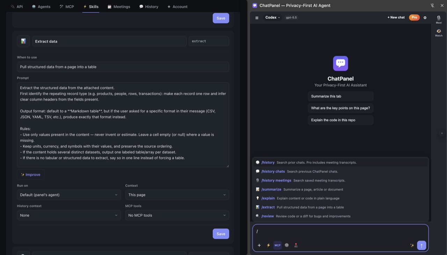Toggle the MCP button in chat input
Viewport: 447px width, 255px height.
[277, 245]
